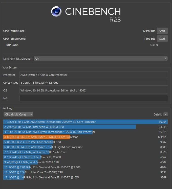172x189 pixels.
Task: Select the Xeon W-3265M ranking entry
Action: [x=85, y=127]
